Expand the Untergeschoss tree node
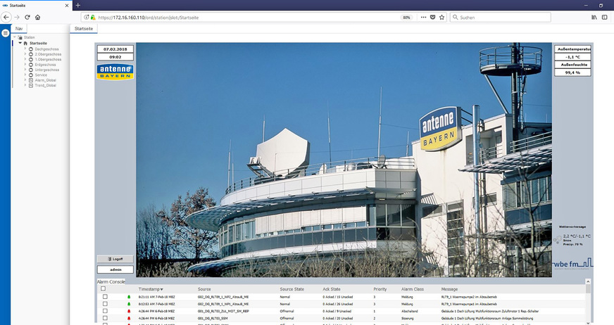The width and height of the screenshot is (614, 325). coord(25,69)
